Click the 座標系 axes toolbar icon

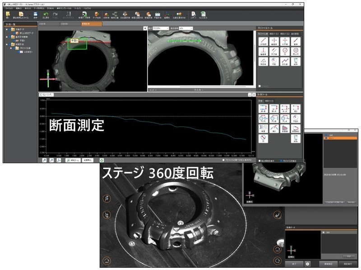click(x=167, y=15)
